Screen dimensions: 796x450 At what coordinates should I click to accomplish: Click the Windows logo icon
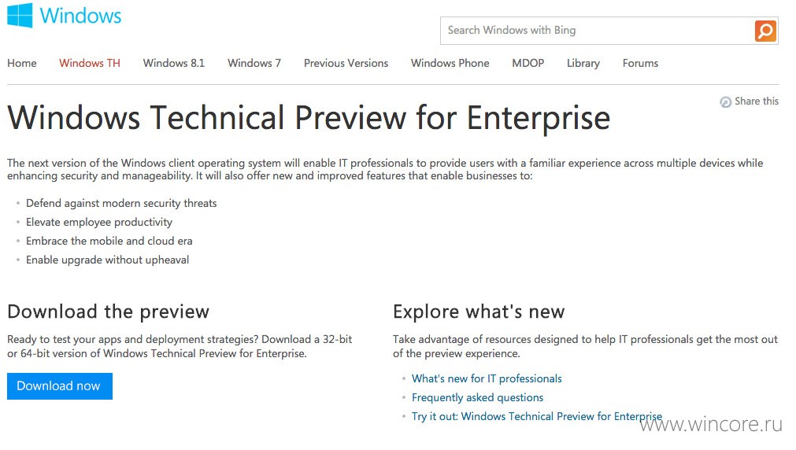20,15
